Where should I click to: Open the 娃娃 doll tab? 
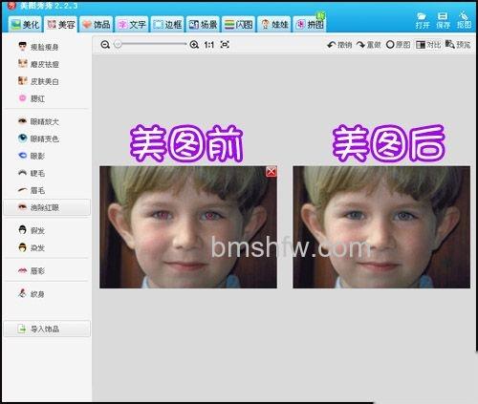[x=274, y=25]
